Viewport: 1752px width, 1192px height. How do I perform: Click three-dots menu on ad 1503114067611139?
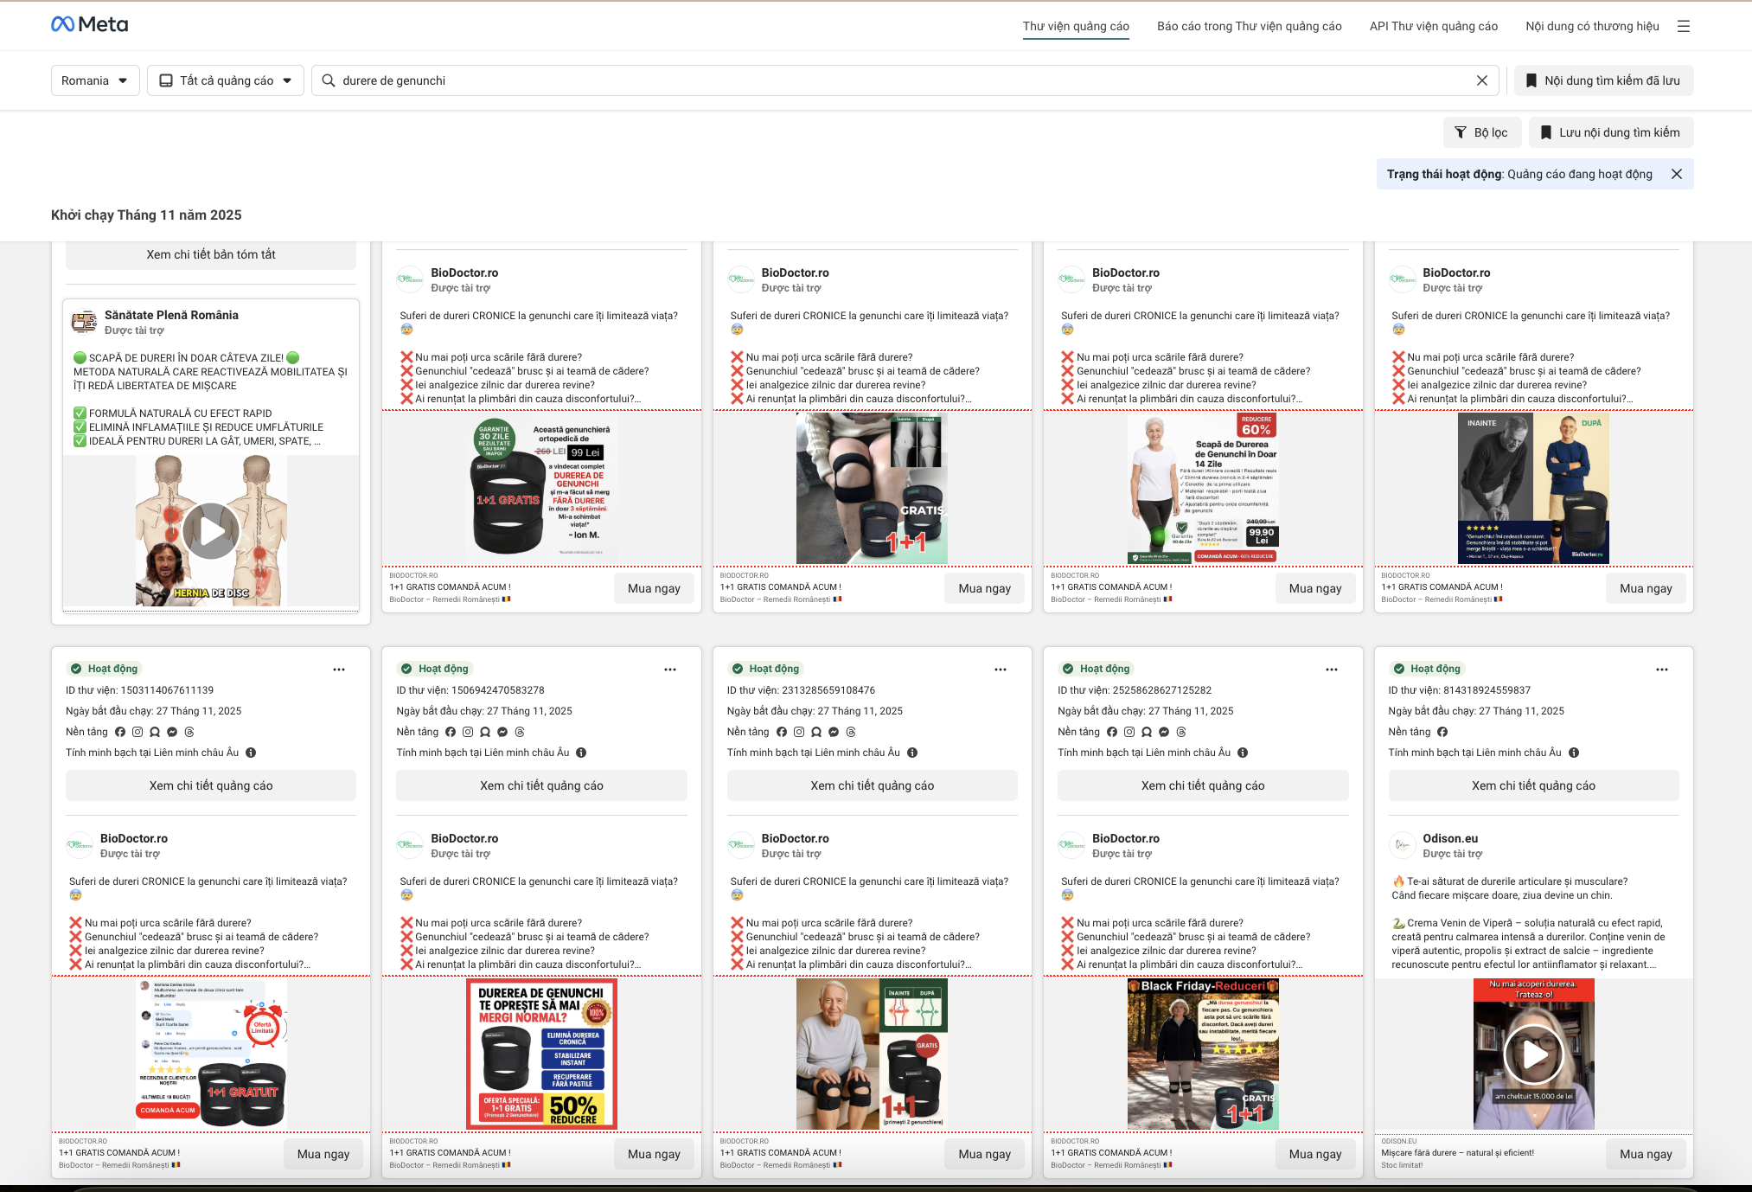click(x=339, y=670)
